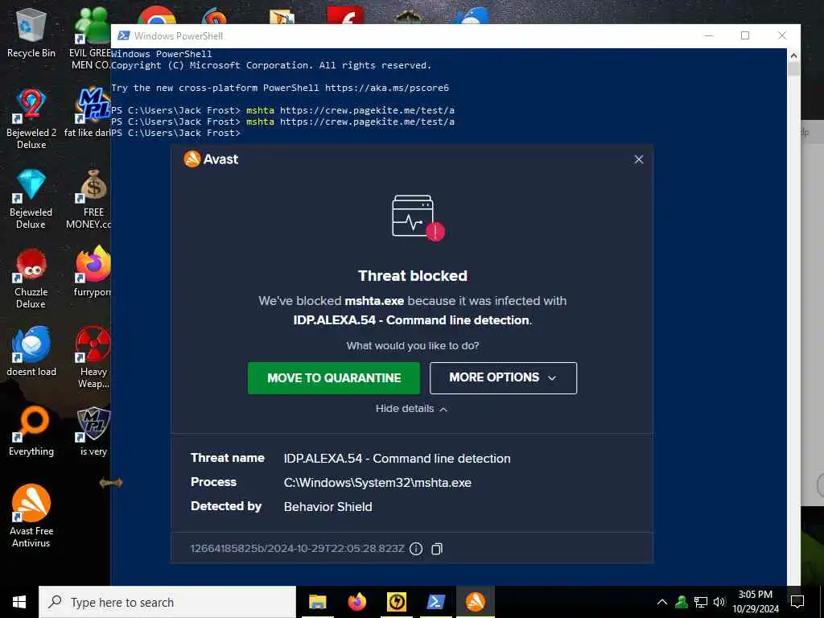Open the Thunderbird 'doesnt load' shortcut
824x618 pixels.
(x=31, y=351)
